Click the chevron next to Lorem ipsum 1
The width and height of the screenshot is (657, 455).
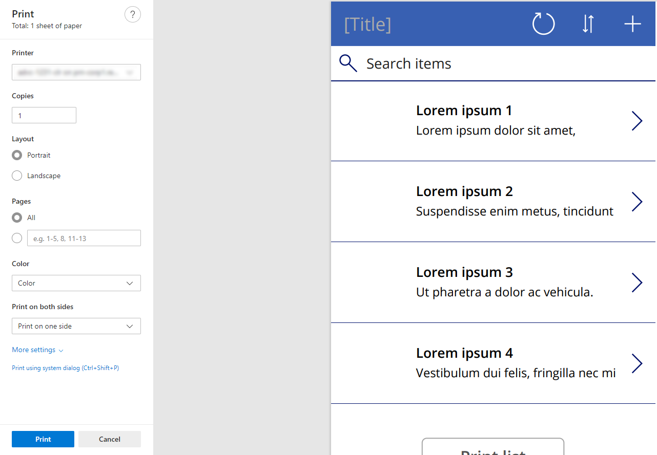[x=637, y=121]
